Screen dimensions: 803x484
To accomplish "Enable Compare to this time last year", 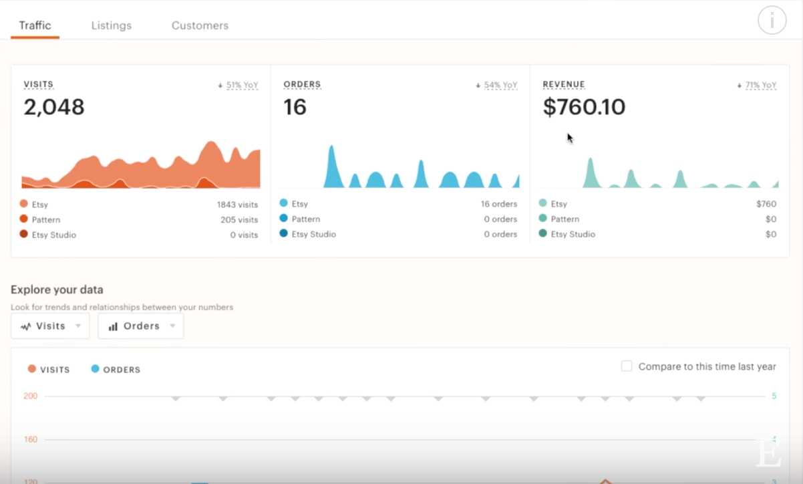I will (627, 366).
